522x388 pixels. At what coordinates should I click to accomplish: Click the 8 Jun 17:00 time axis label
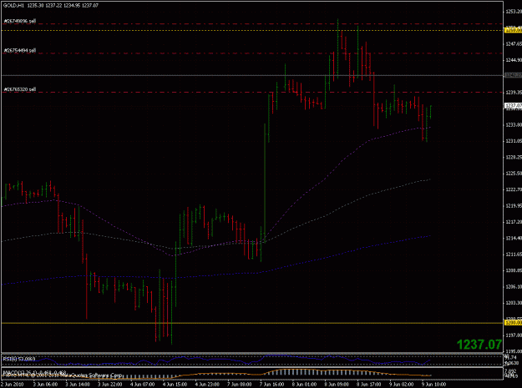pyautogui.click(x=370, y=385)
